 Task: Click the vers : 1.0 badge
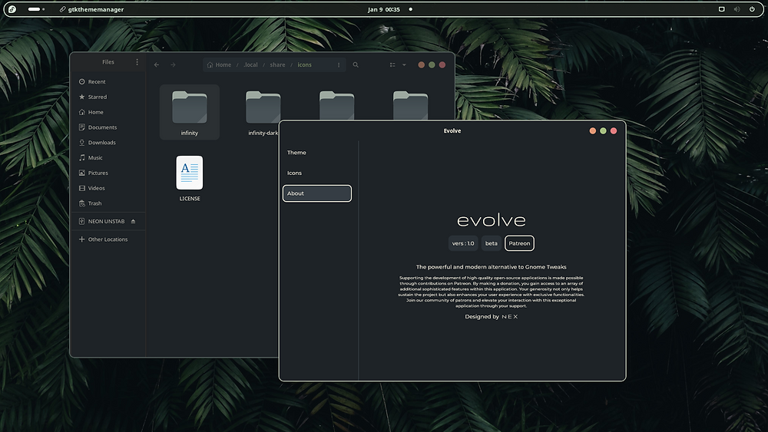click(463, 243)
